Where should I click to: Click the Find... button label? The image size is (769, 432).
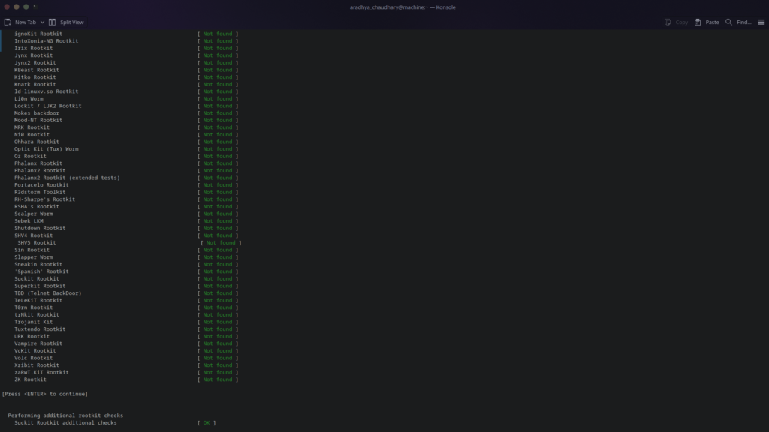(x=744, y=22)
